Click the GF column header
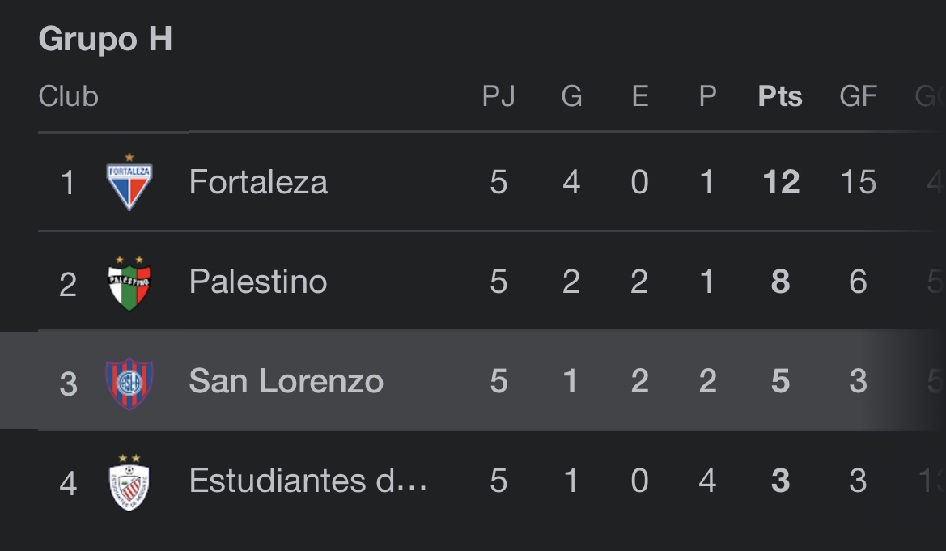This screenshot has height=551, width=946. [858, 96]
